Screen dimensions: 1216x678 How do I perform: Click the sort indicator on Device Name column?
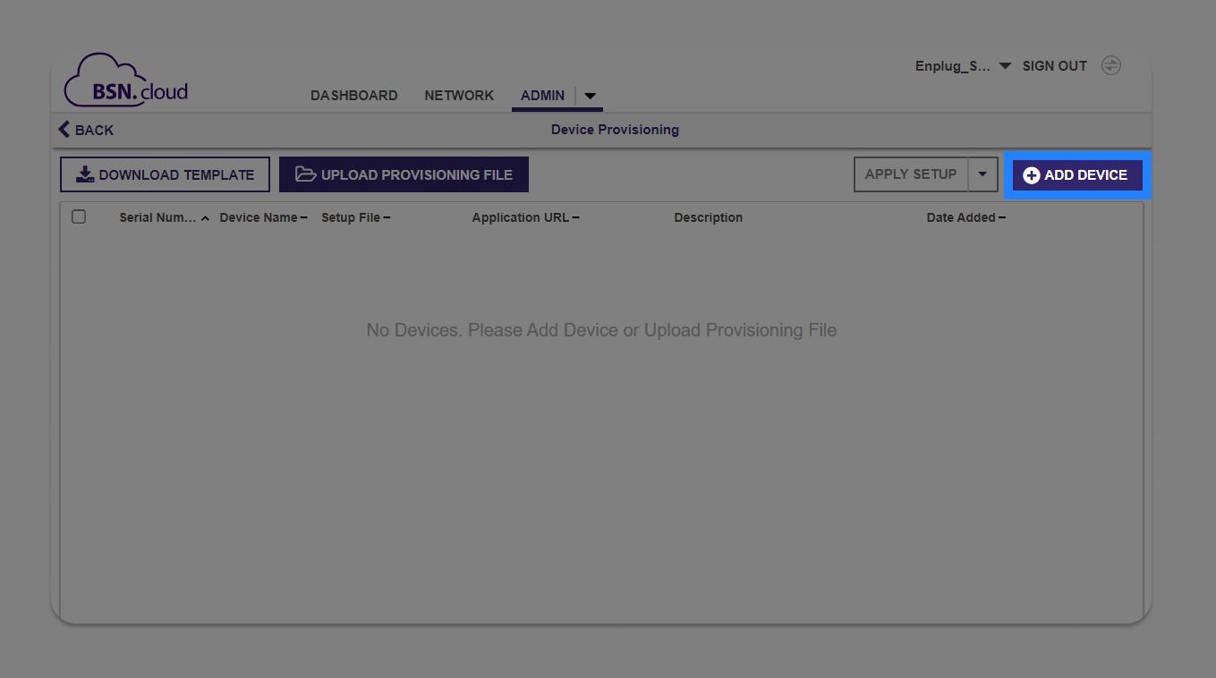pyautogui.click(x=302, y=216)
